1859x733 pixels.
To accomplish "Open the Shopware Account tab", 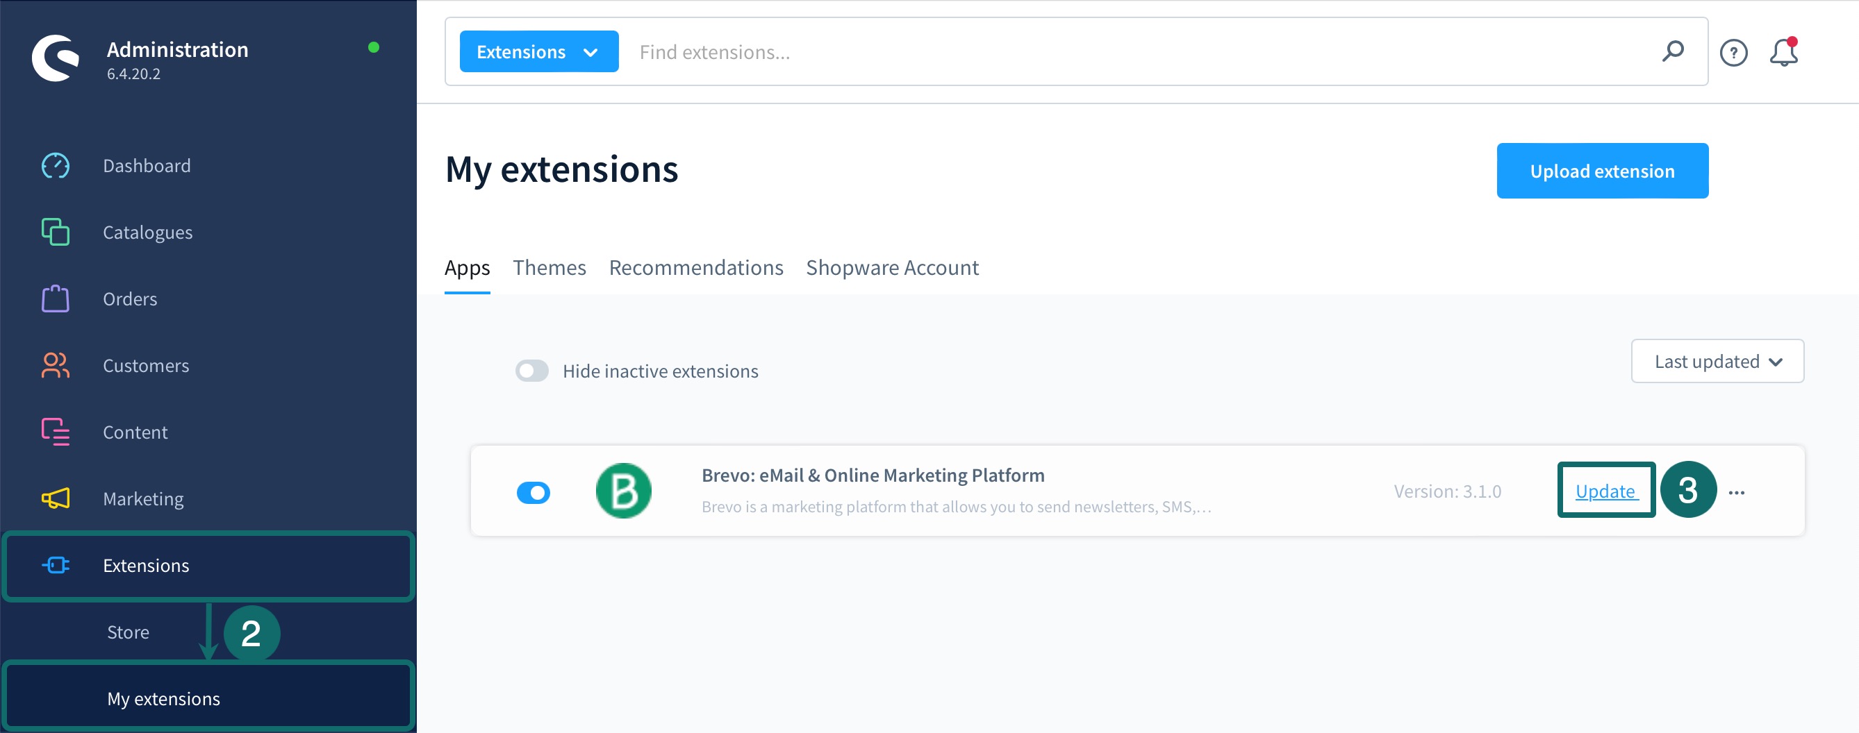I will tap(892, 267).
